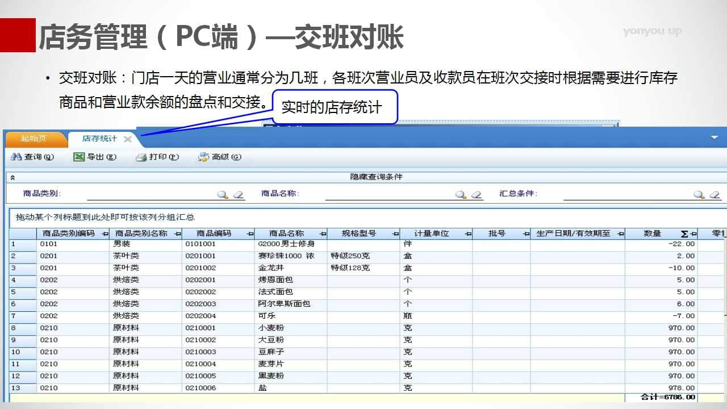Clear 汇总条件 field with eraser icon
The height and width of the screenshot is (409, 727).
coord(715,195)
